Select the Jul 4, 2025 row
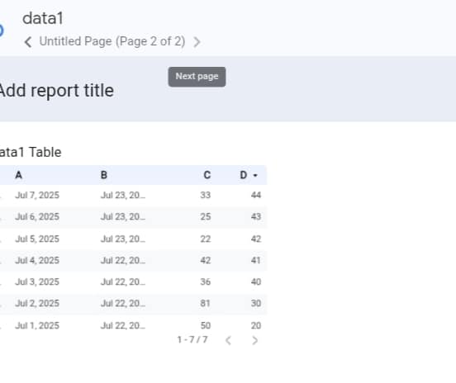456x383 pixels. coord(134,260)
